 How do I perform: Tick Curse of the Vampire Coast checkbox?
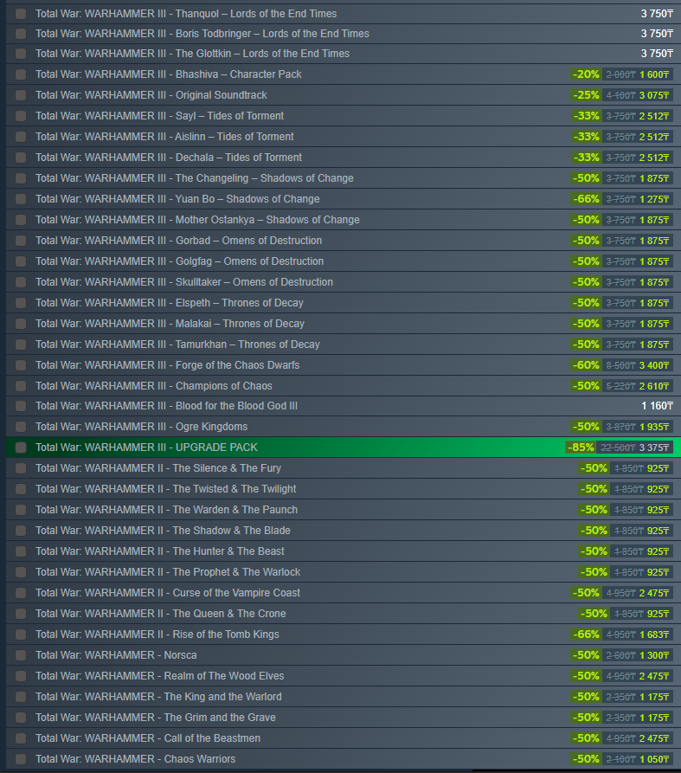pyautogui.click(x=21, y=593)
